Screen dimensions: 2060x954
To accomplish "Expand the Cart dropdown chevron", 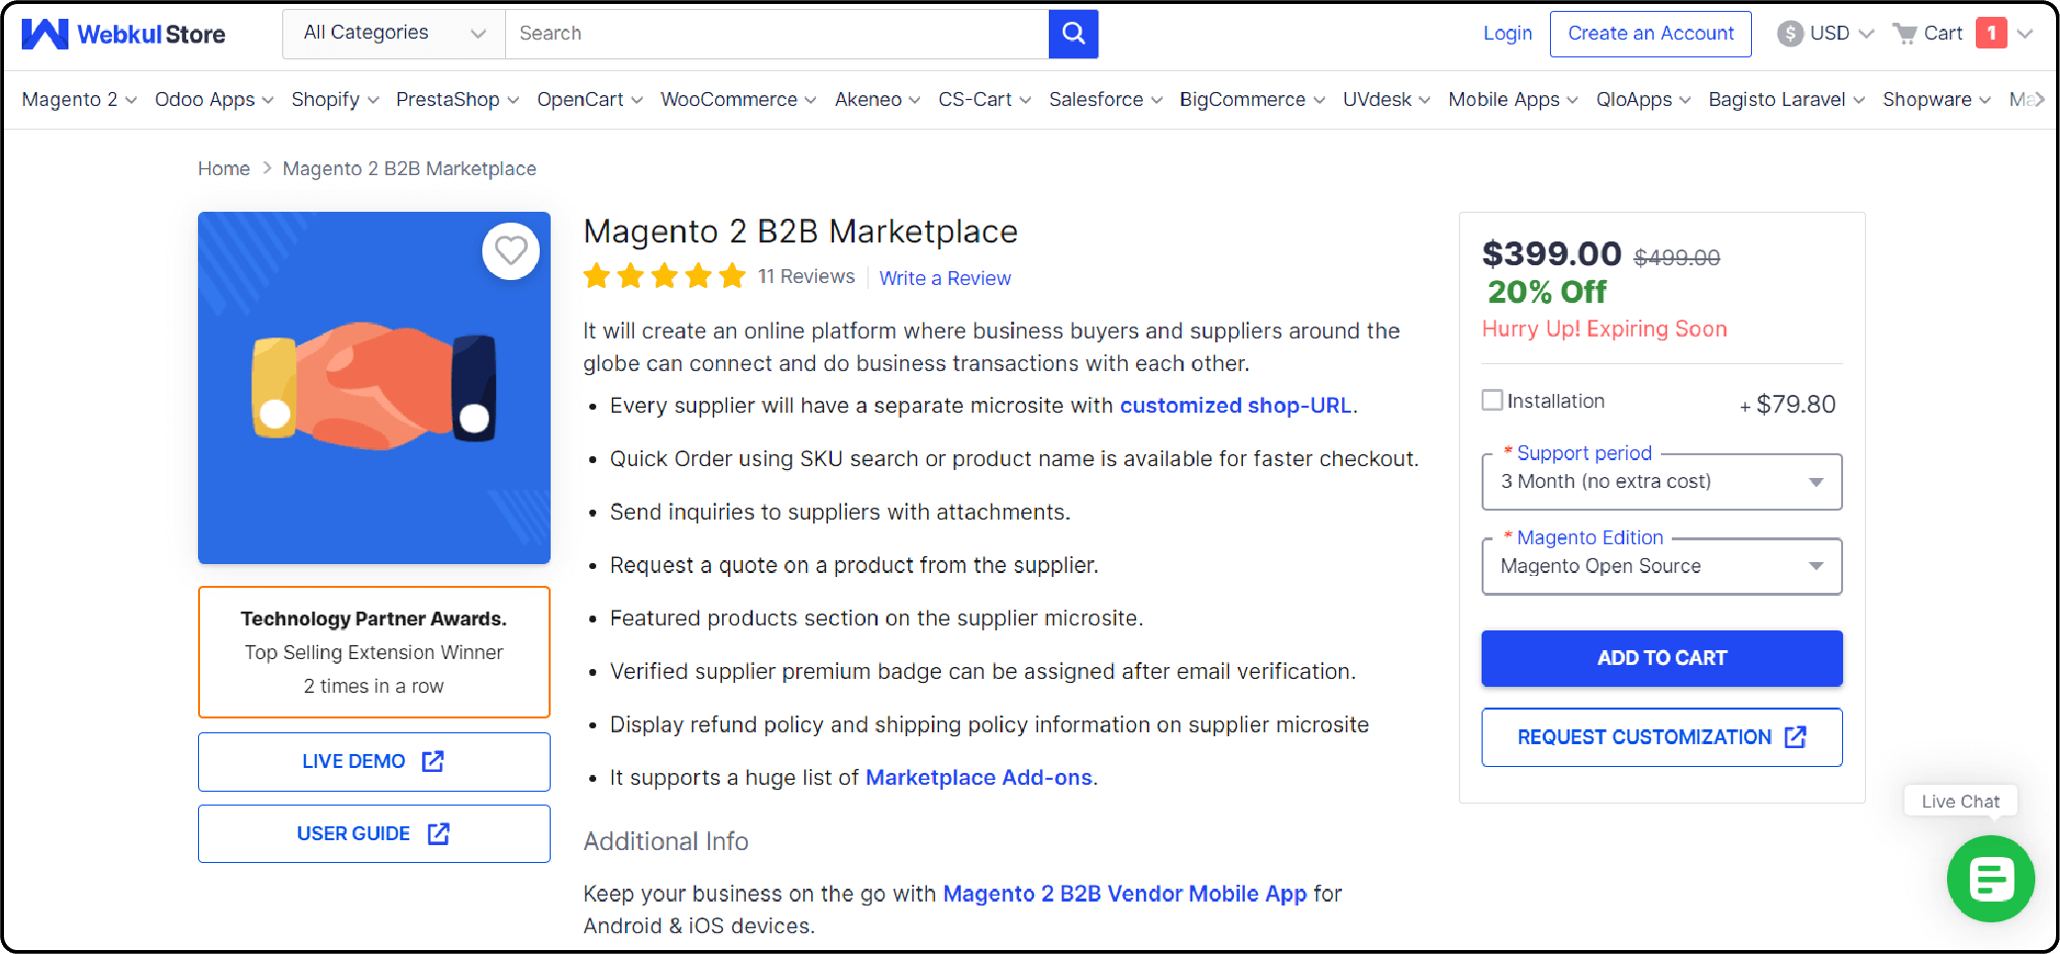I will point(2025,34).
